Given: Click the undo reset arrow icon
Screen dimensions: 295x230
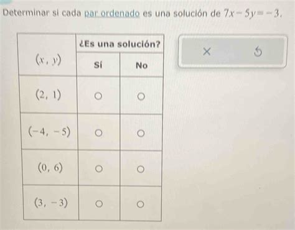Looking at the screenshot, I should 258,52.
